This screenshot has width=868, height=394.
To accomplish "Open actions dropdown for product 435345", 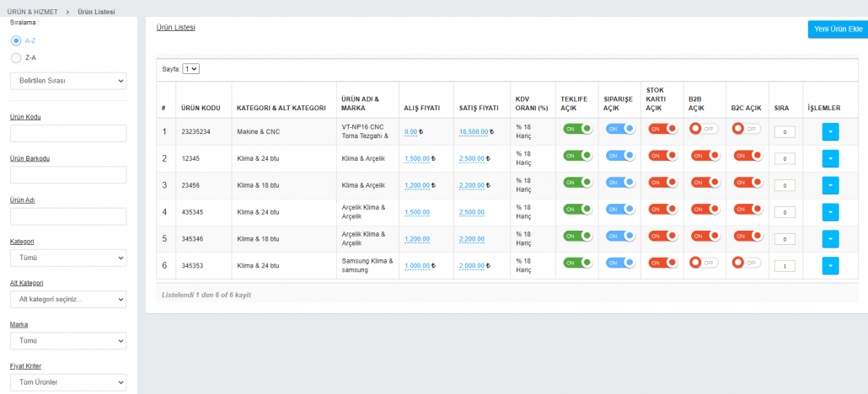I will (x=830, y=212).
